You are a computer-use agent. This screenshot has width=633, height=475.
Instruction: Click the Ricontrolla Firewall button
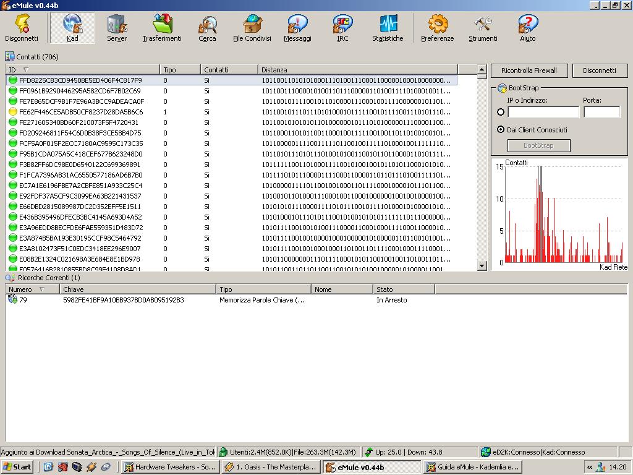pos(529,71)
